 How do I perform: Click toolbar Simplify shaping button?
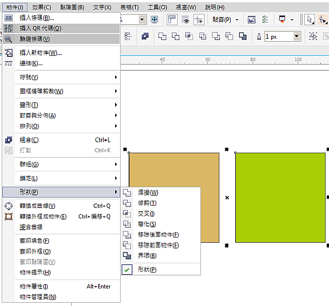point(202,37)
